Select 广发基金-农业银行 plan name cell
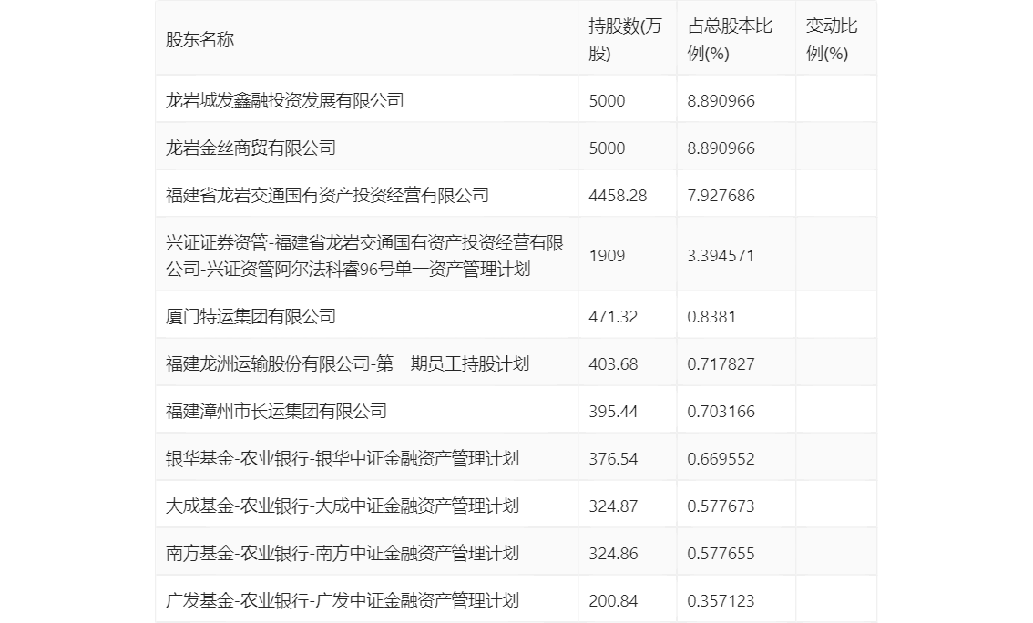Image resolution: width=1033 pixels, height=623 pixels. (342, 600)
